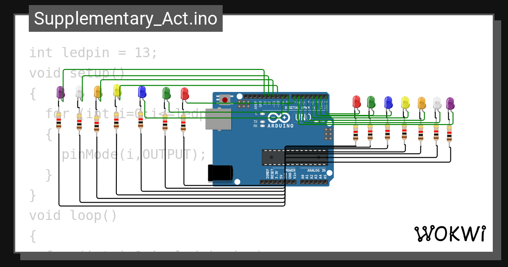Select the orange LED in the left LED group

pyautogui.click(x=97, y=92)
